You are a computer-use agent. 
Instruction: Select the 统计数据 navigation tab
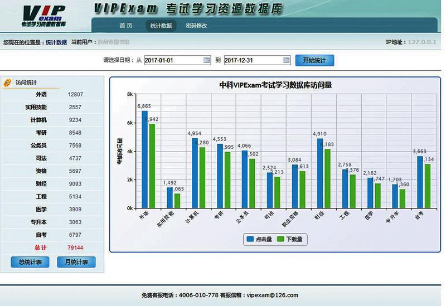coord(161,26)
